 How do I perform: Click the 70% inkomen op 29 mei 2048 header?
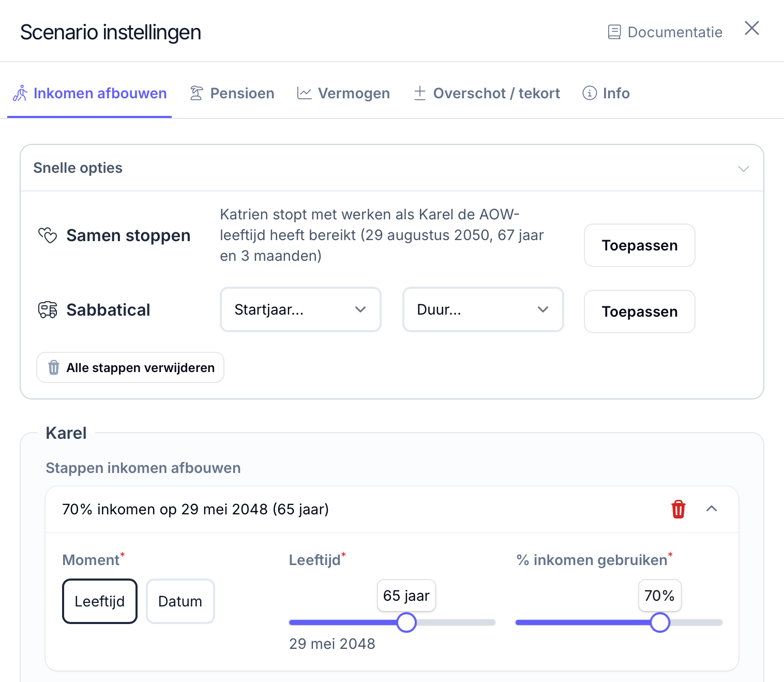click(x=195, y=509)
